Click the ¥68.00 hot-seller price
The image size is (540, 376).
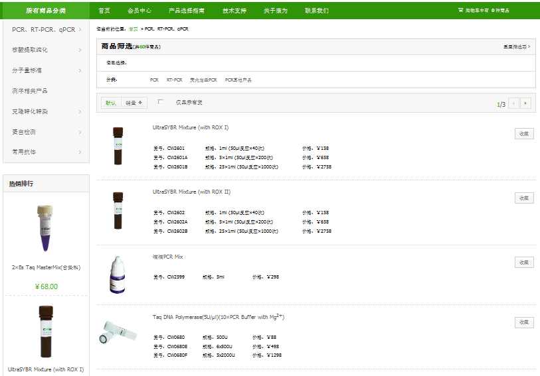click(x=46, y=286)
